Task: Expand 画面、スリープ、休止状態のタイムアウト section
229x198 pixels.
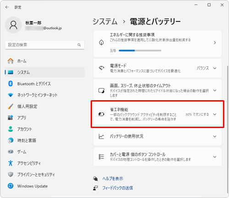Action: tap(215, 91)
